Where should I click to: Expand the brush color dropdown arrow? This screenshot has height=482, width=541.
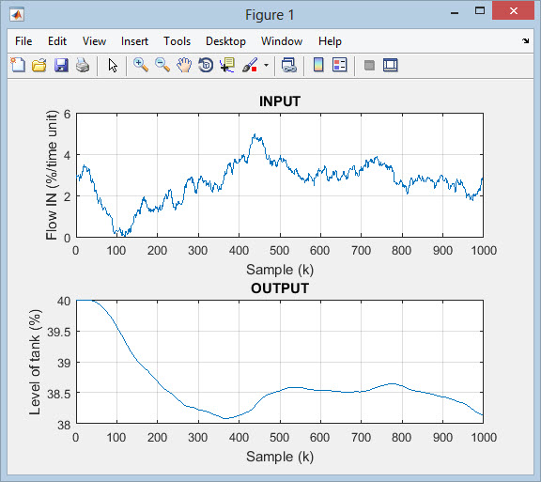click(x=266, y=65)
